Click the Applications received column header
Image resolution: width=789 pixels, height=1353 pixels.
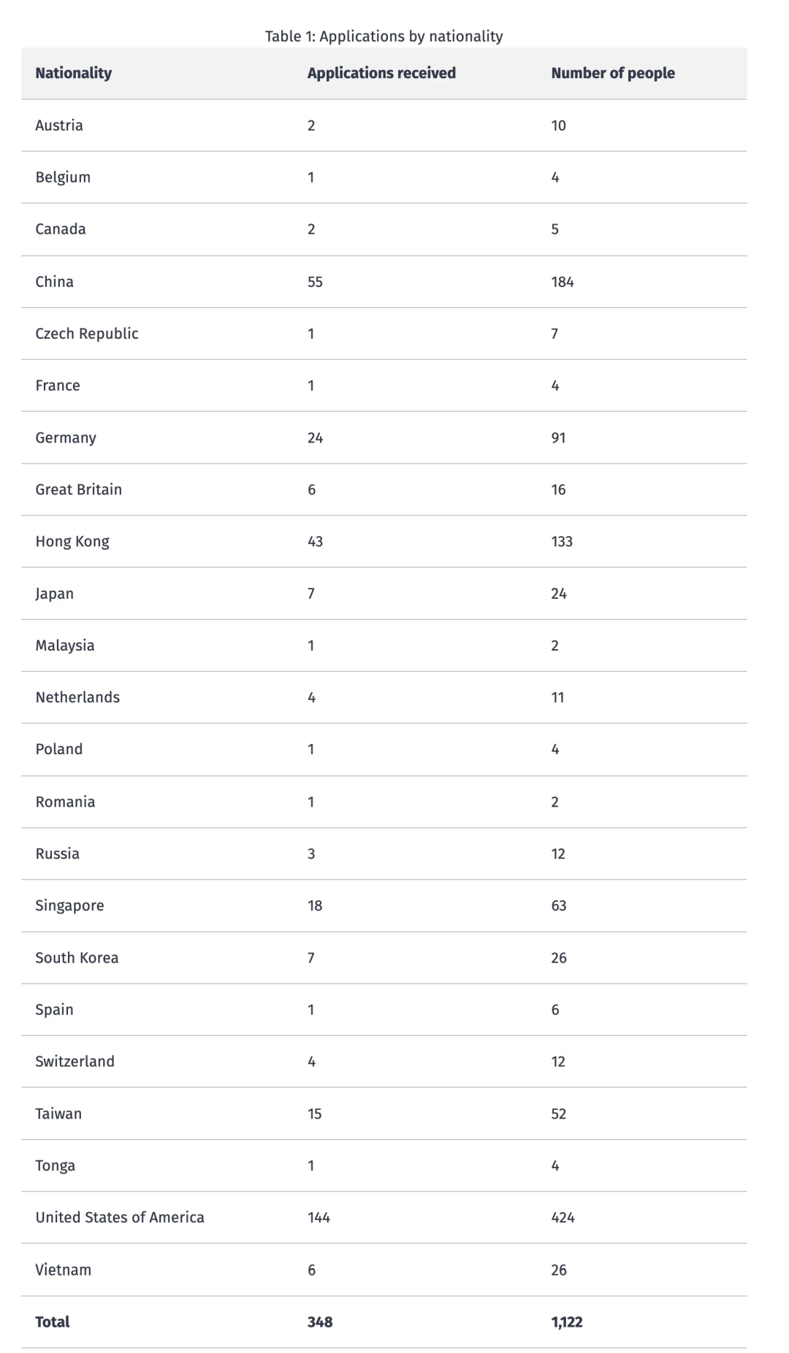pyautogui.click(x=381, y=73)
